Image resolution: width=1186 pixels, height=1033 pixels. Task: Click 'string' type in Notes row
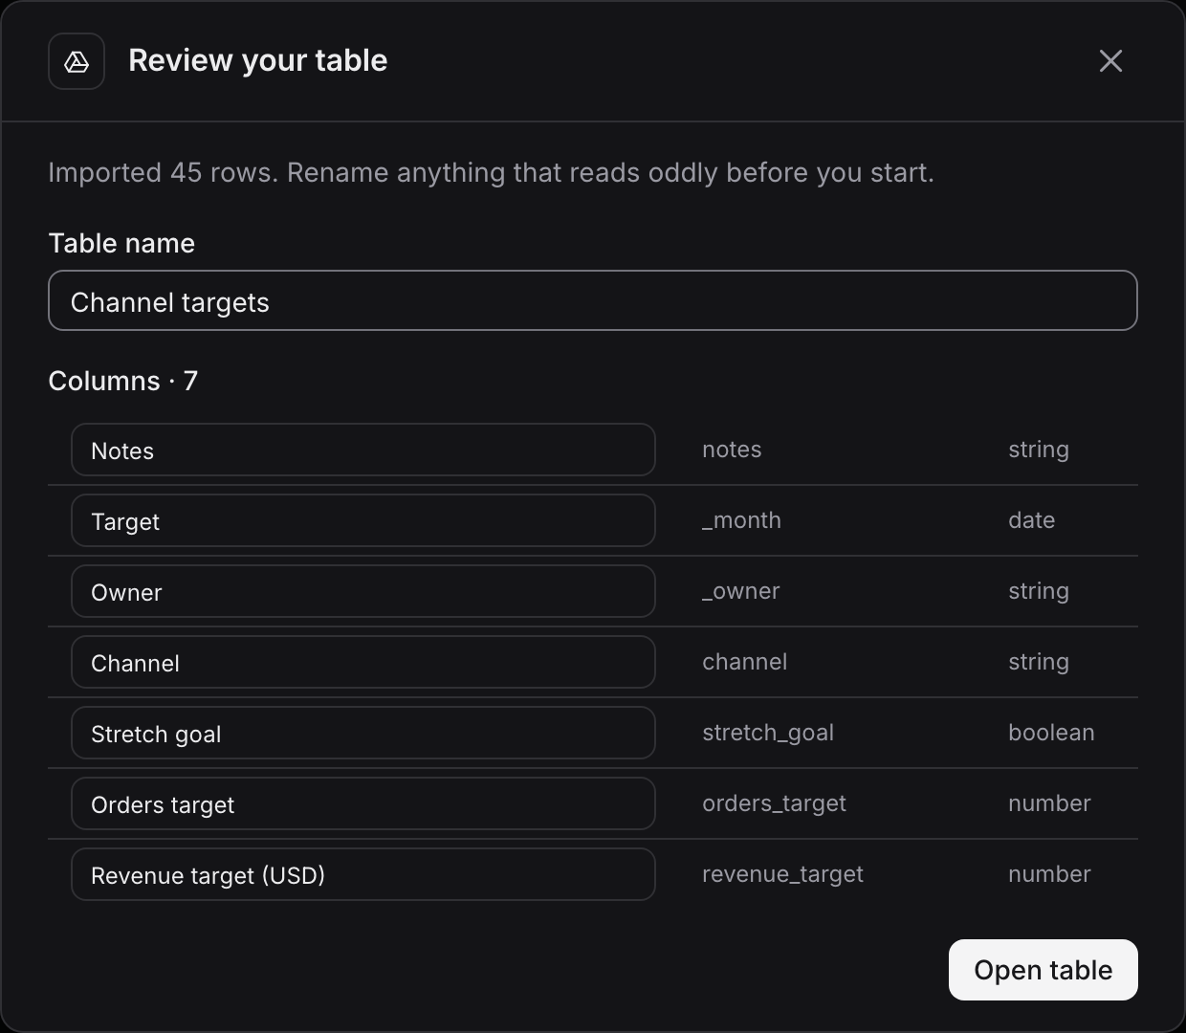coord(1039,450)
